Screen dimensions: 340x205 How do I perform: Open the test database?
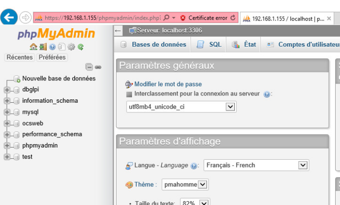click(27, 157)
